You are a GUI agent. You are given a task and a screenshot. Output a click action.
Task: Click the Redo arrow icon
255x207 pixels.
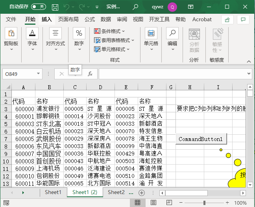pos(82,7)
